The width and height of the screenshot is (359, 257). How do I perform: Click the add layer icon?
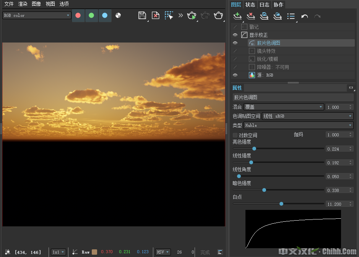point(237,16)
